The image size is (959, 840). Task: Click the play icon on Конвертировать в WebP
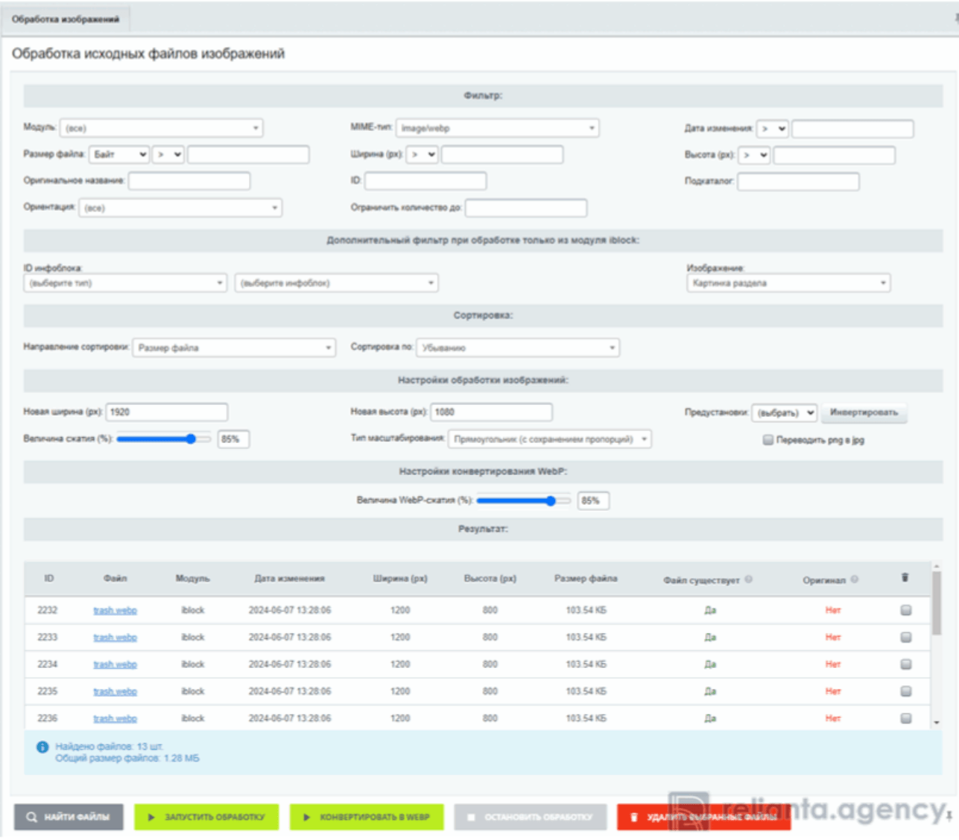tap(306, 817)
